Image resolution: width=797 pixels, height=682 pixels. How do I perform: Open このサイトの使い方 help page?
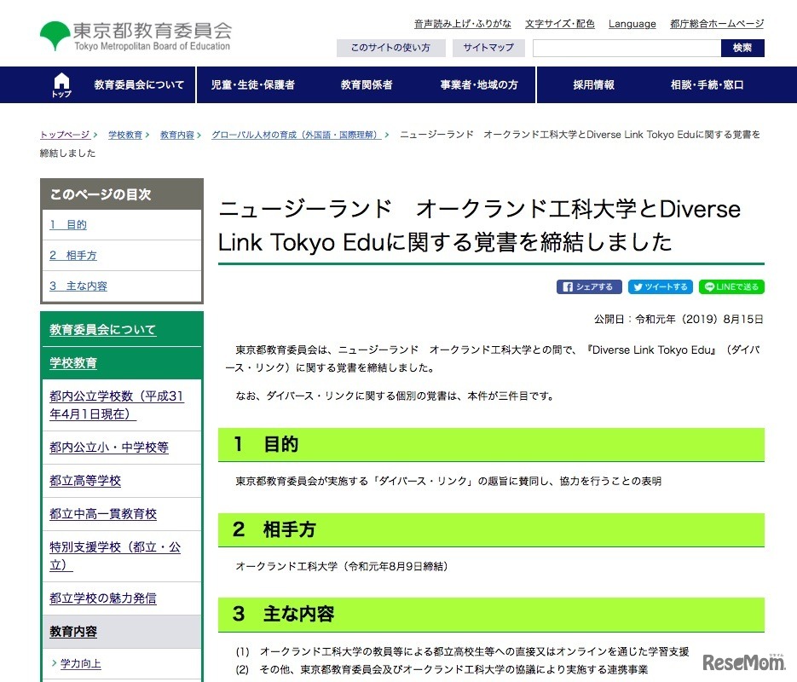390,48
